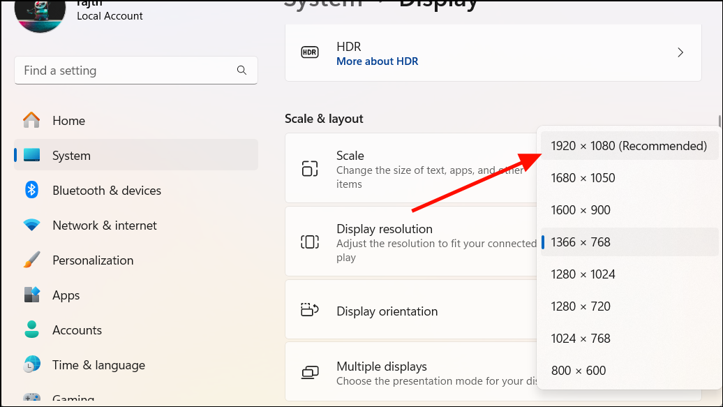Click the Display resolution icon
The width and height of the screenshot is (723, 407).
(x=309, y=241)
